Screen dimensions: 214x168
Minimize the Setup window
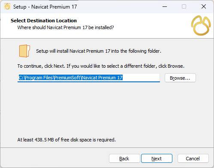[165, 6]
